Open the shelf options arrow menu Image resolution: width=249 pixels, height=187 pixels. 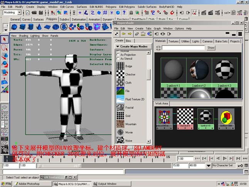pos(6,30)
